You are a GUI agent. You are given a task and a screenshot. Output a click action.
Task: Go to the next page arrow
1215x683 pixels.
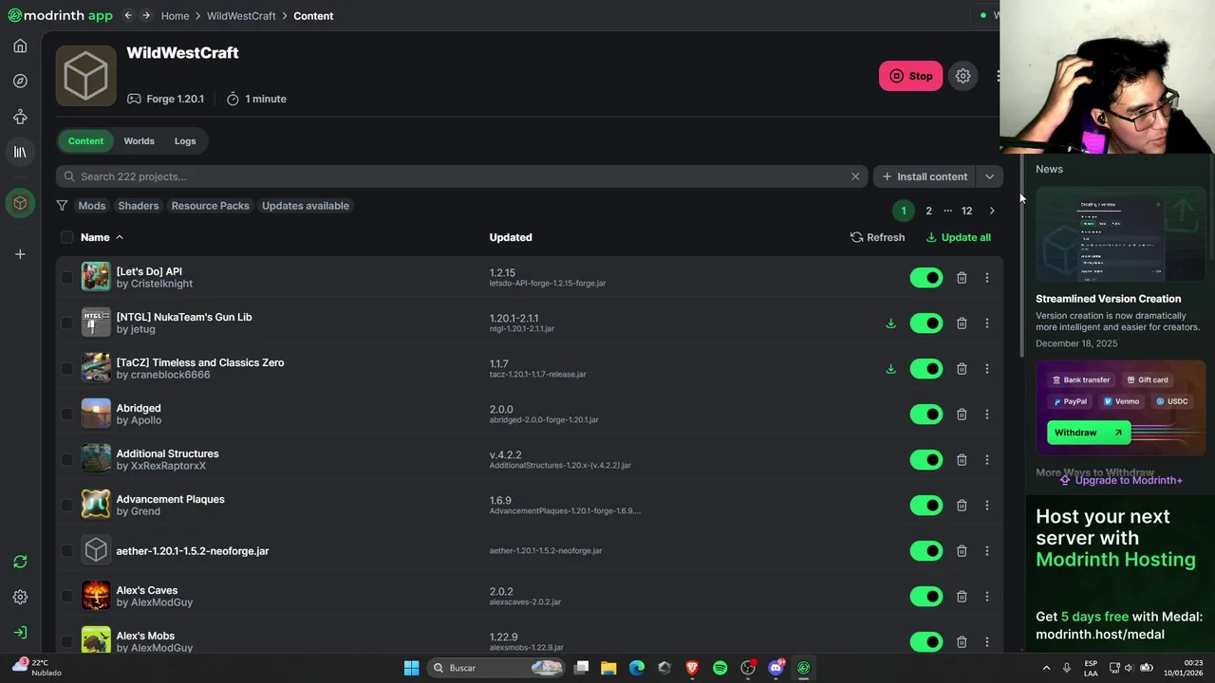point(992,211)
